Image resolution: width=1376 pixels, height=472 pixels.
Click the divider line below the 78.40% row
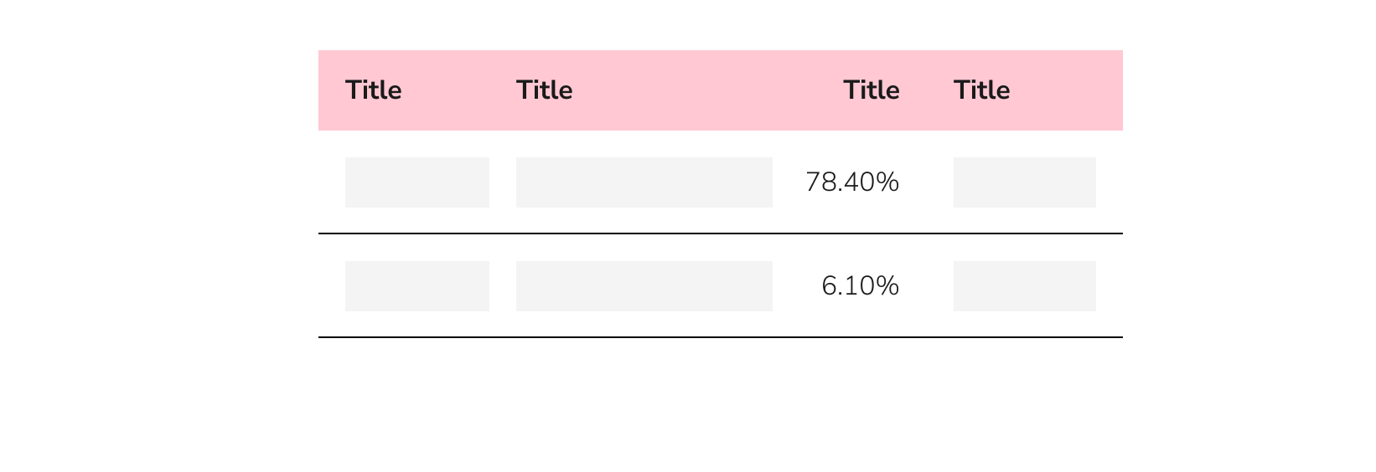point(721,233)
